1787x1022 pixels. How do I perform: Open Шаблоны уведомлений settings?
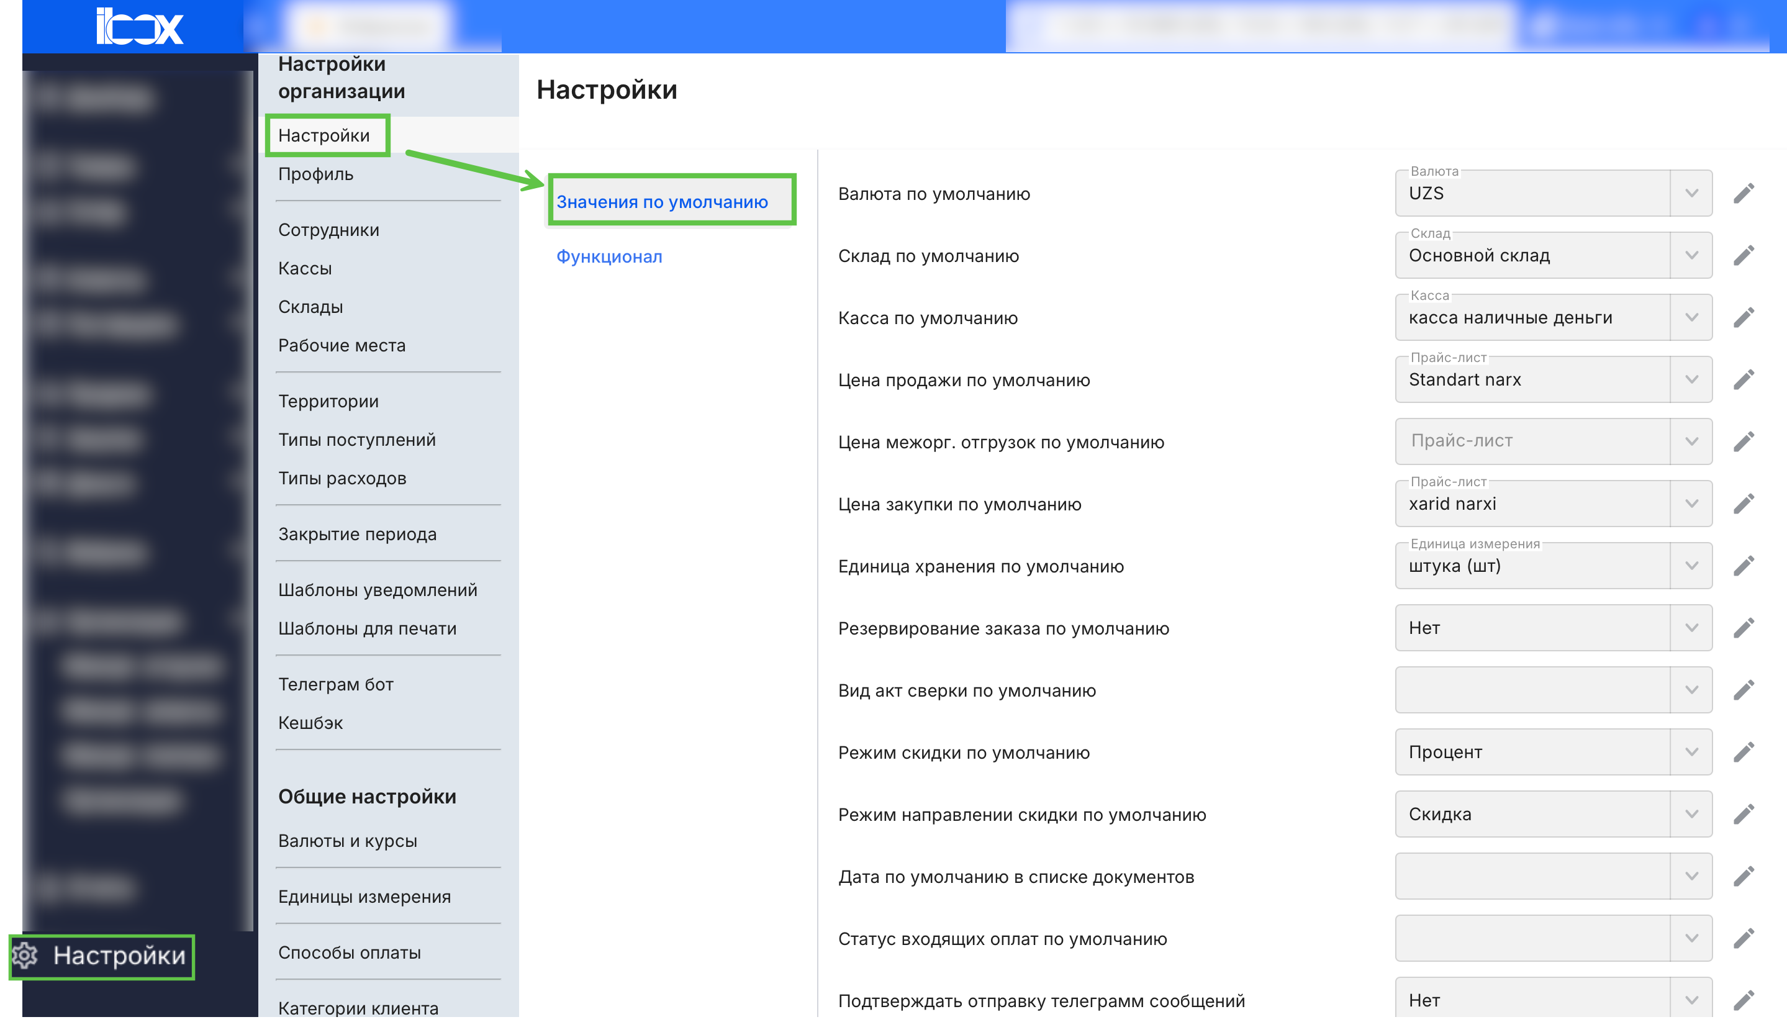[378, 590]
